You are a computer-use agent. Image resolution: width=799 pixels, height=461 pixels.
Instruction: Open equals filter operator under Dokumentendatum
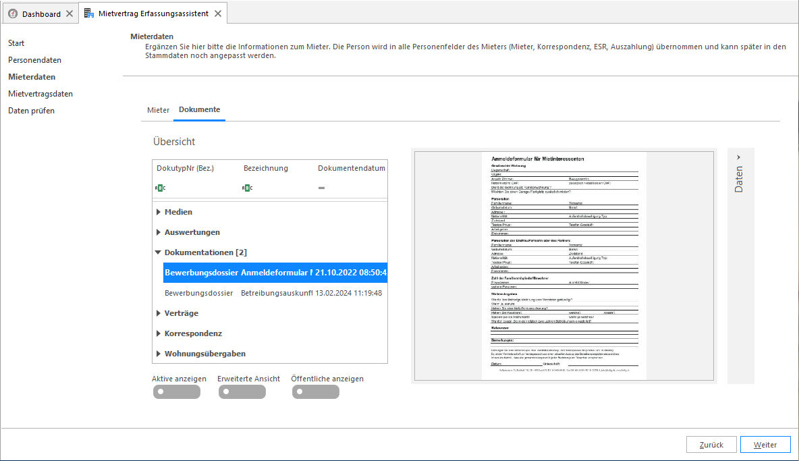pyautogui.click(x=321, y=188)
